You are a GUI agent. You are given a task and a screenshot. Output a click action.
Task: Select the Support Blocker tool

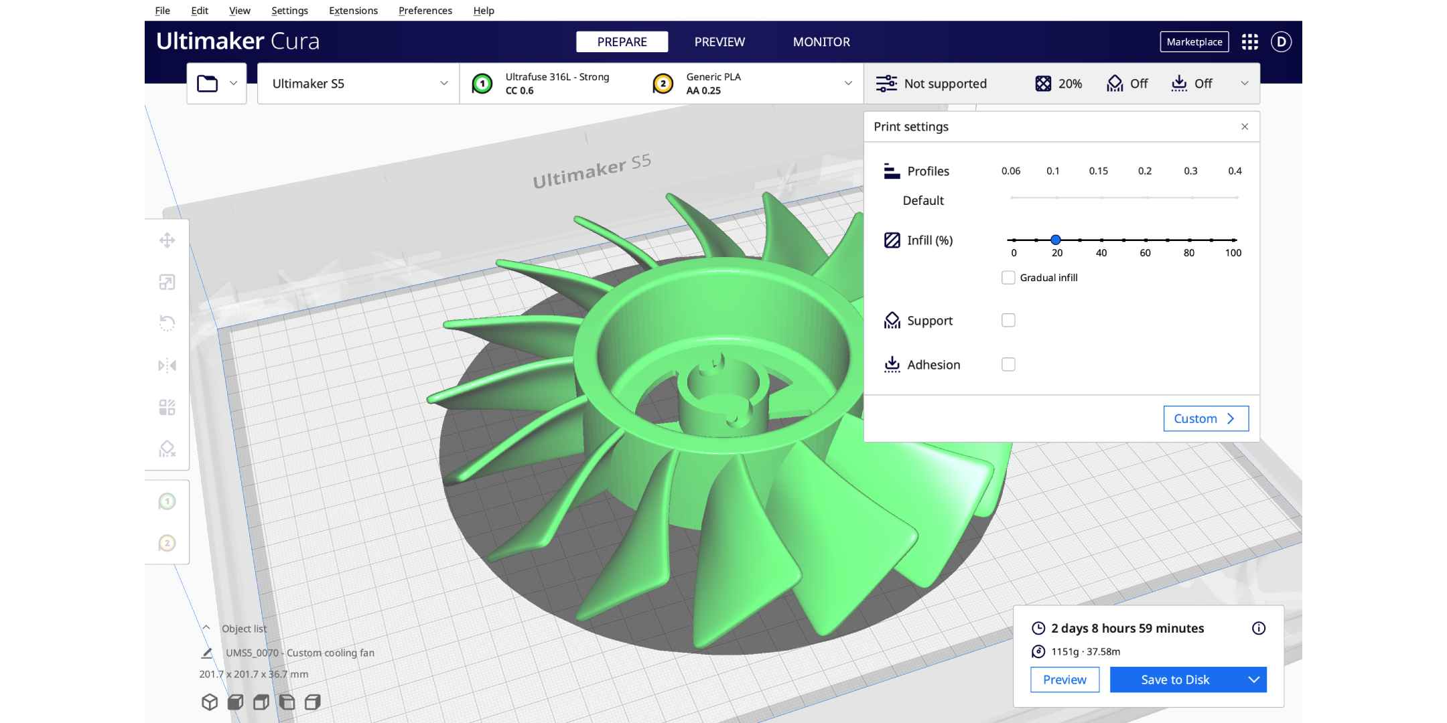pos(167,449)
